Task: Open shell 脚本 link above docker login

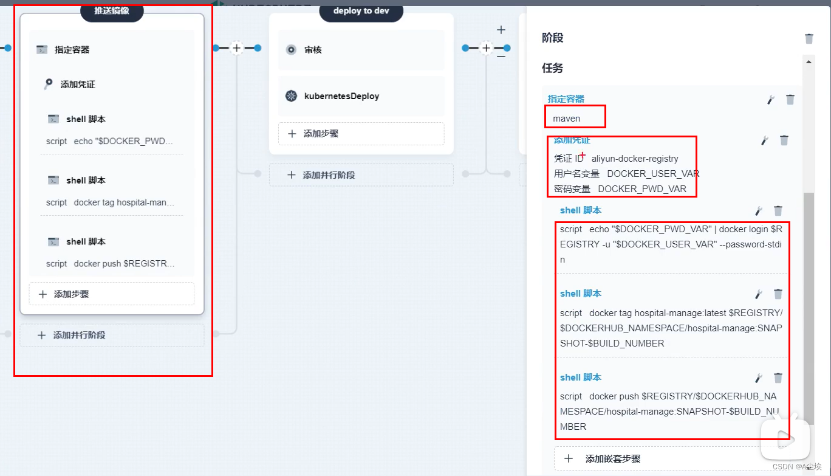Action: (581, 210)
